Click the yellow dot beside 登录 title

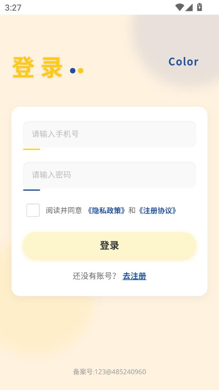tap(81, 71)
